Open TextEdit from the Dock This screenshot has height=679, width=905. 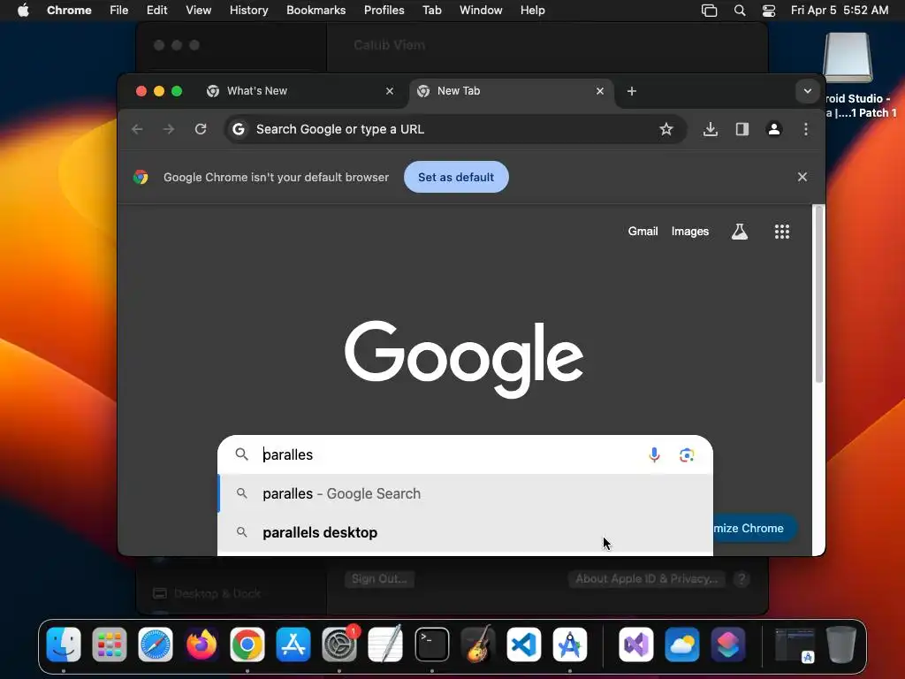[385, 645]
